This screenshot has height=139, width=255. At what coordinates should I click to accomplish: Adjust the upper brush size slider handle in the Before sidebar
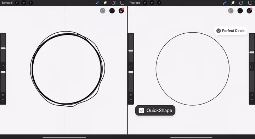tap(3, 48)
